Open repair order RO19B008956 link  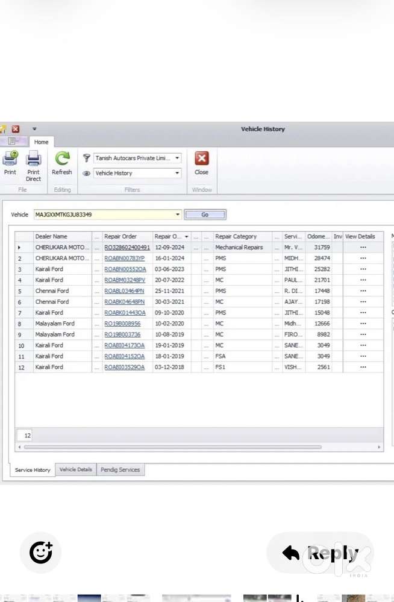coord(122,324)
